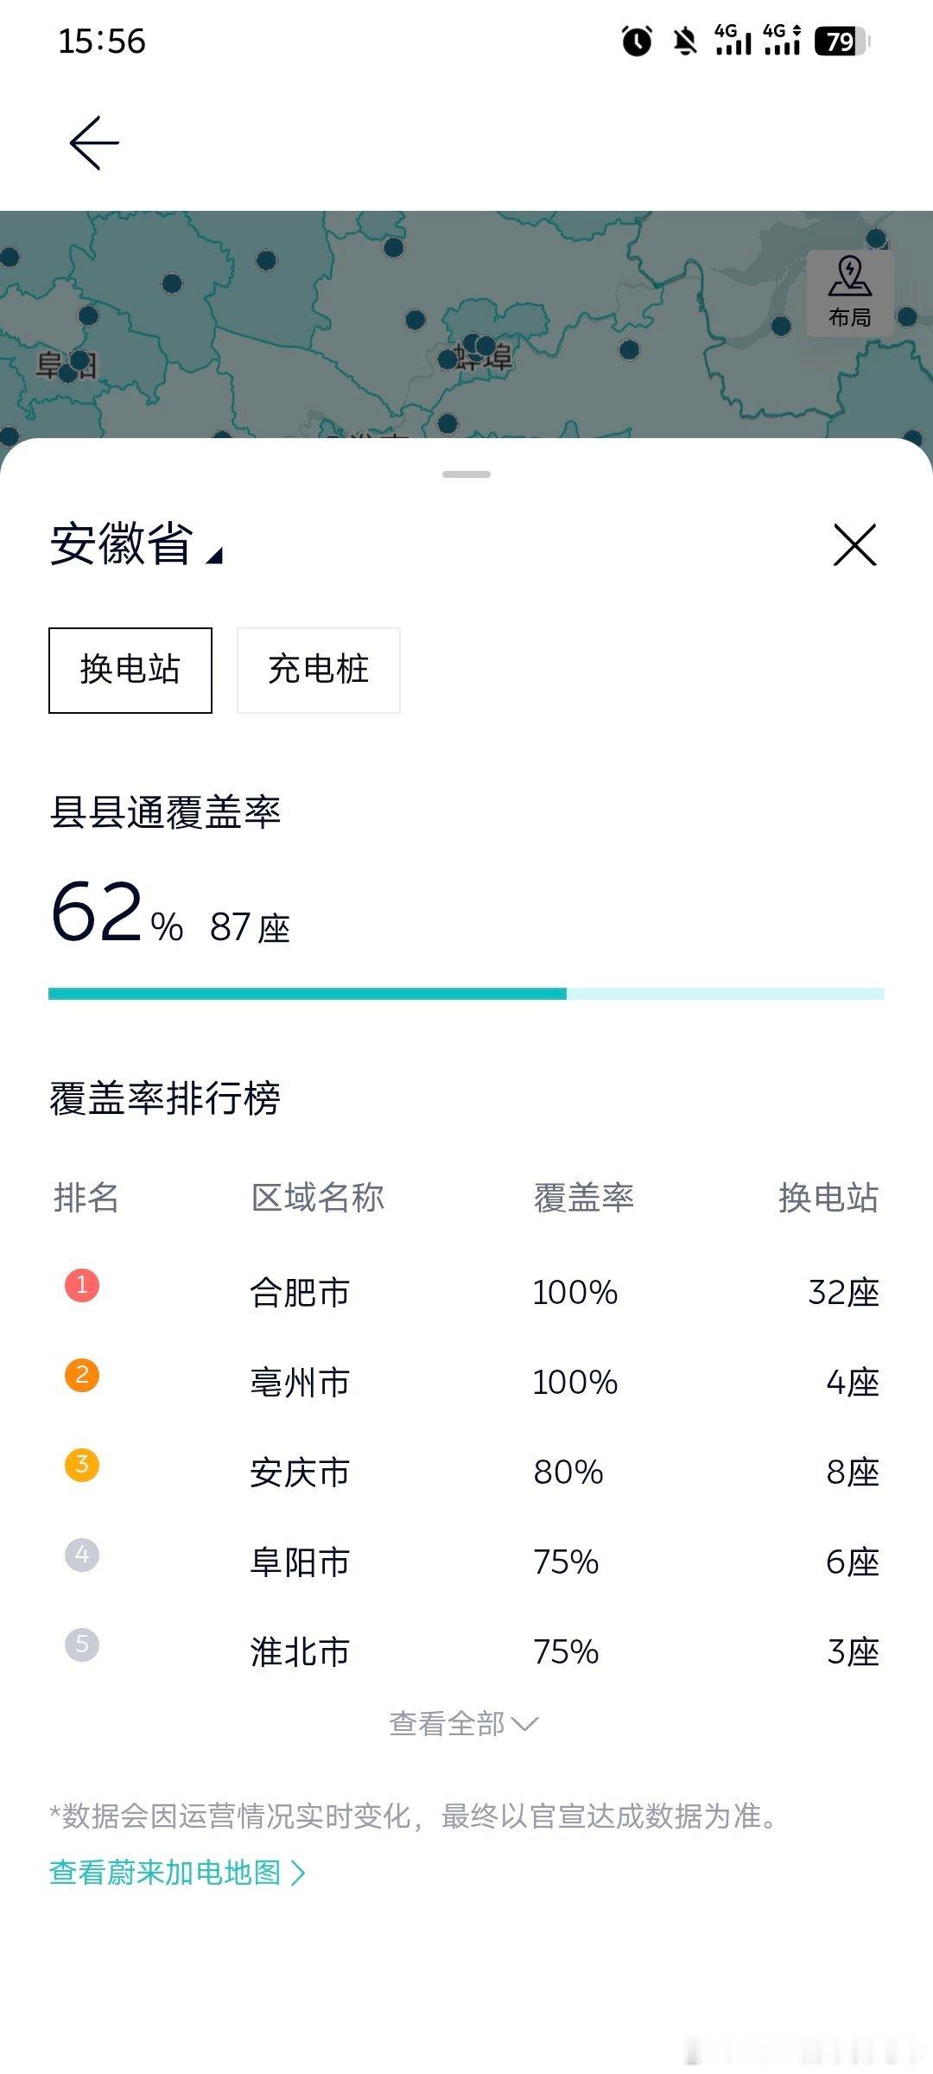Expand the 安徽省 province dropdown

136,544
